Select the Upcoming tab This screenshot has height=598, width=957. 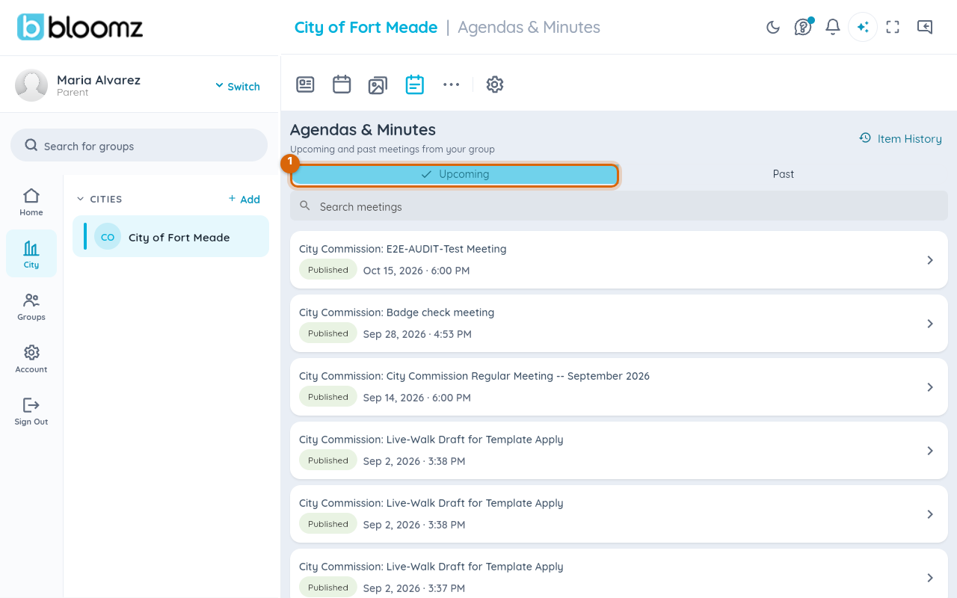[x=455, y=174]
